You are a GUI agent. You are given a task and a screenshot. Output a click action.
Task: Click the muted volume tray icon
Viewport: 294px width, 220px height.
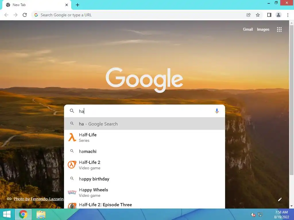point(253,215)
